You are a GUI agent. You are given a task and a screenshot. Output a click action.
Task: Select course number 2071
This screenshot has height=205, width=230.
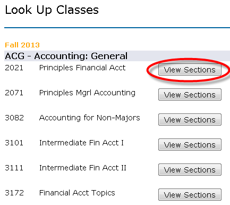[x=14, y=93]
